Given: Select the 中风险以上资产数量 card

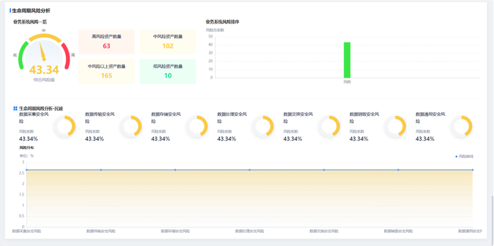Looking at the screenshot, I should point(106,71).
